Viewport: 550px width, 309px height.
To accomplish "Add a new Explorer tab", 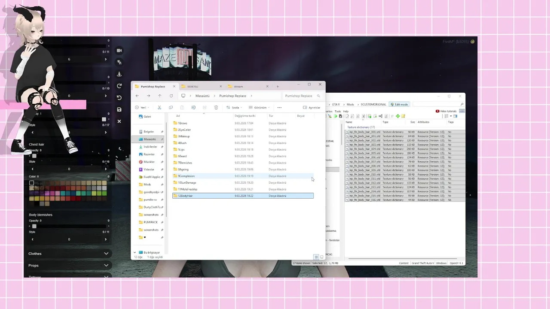I will [278, 86].
